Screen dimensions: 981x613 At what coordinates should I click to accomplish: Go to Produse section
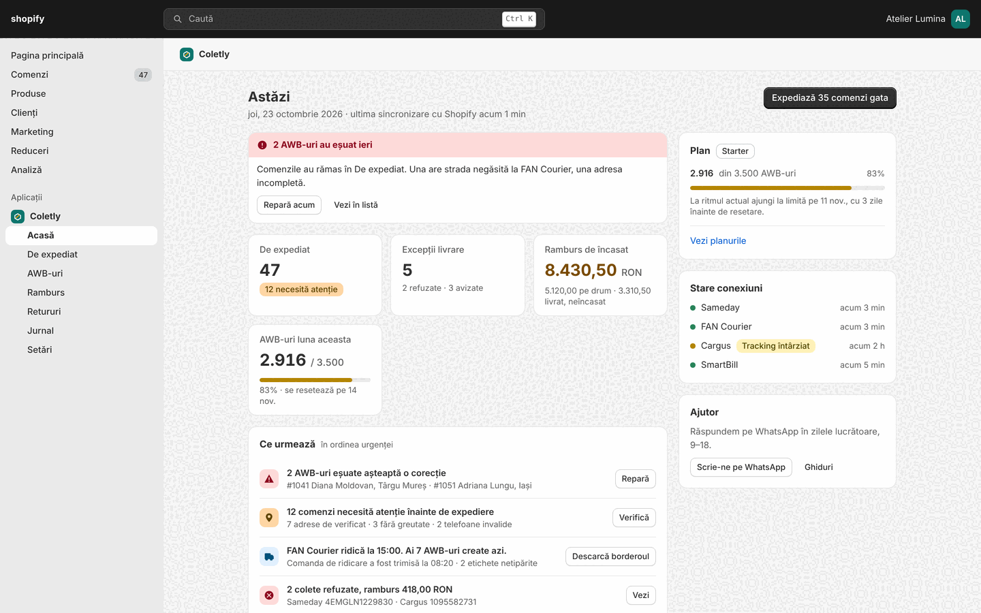(x=81, y=94)
